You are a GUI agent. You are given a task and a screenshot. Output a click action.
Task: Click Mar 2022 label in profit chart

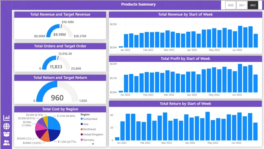point(169,95)
